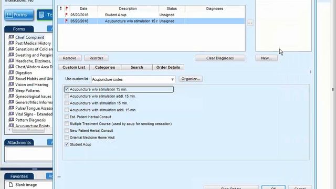Click the form icon beside Sweating and Perspiration
Viewport: 336px width, 189px height.
click(11, 55)
